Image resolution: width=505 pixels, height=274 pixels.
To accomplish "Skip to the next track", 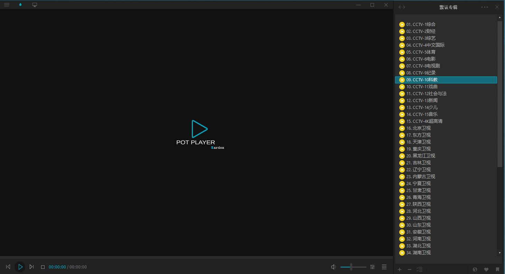I will point(31,267).
